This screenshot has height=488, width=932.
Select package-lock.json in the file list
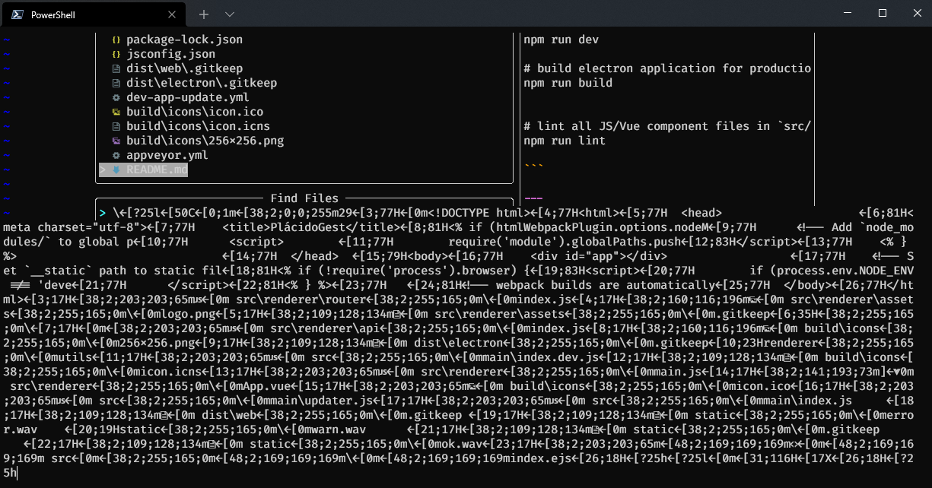click(x=185, y=39)
